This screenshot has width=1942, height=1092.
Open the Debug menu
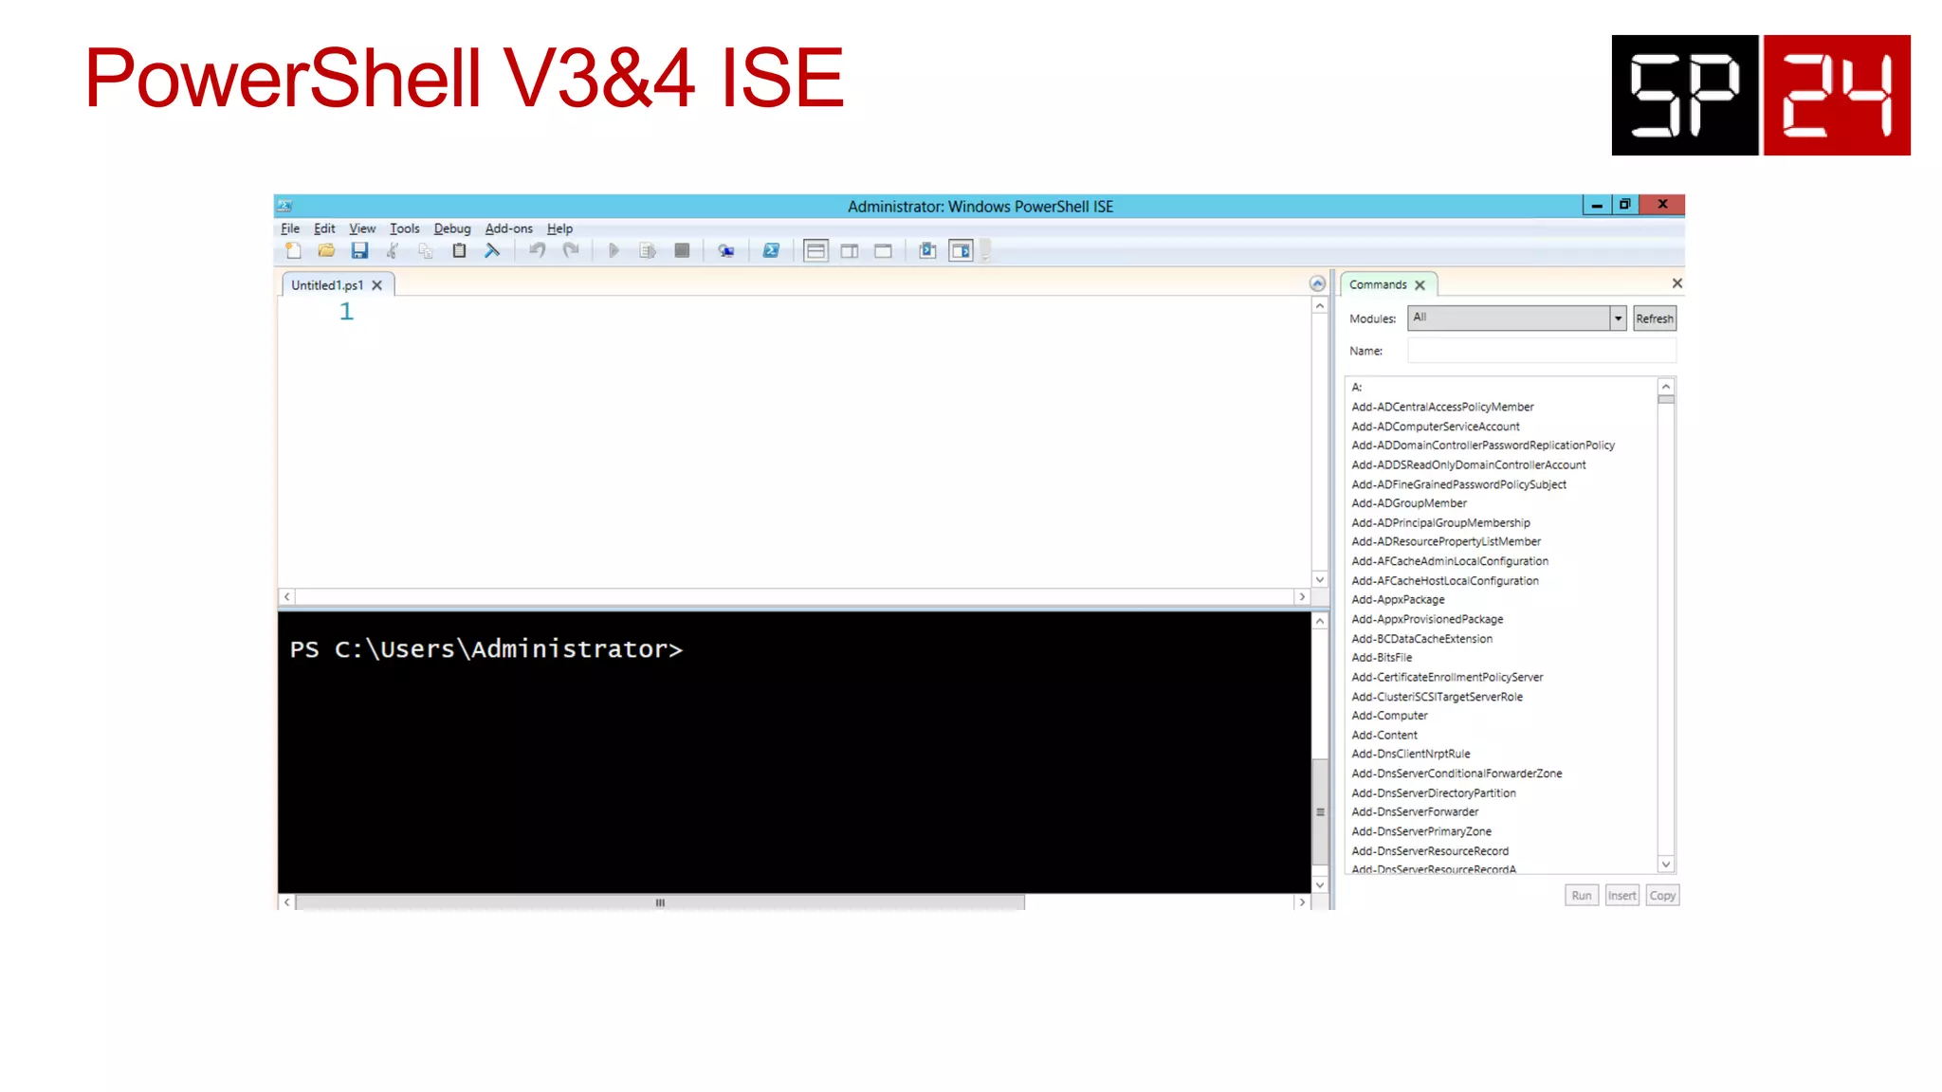point(452,228)
